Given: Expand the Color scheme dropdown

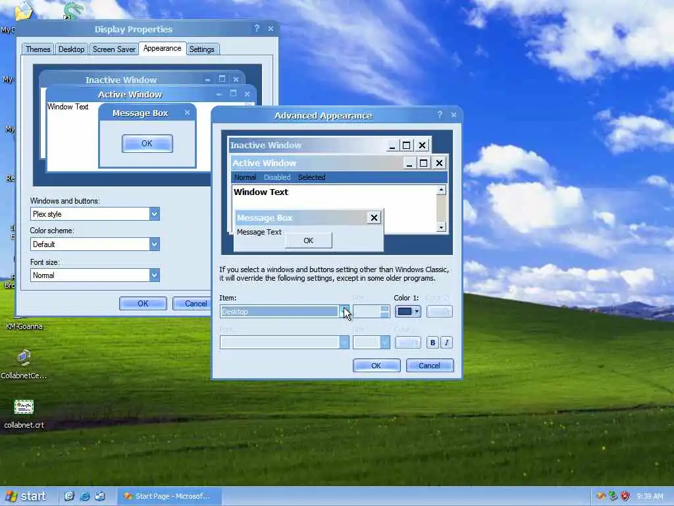Looking at the screenshot, I should pyautogui.click(x=154, y=244).
